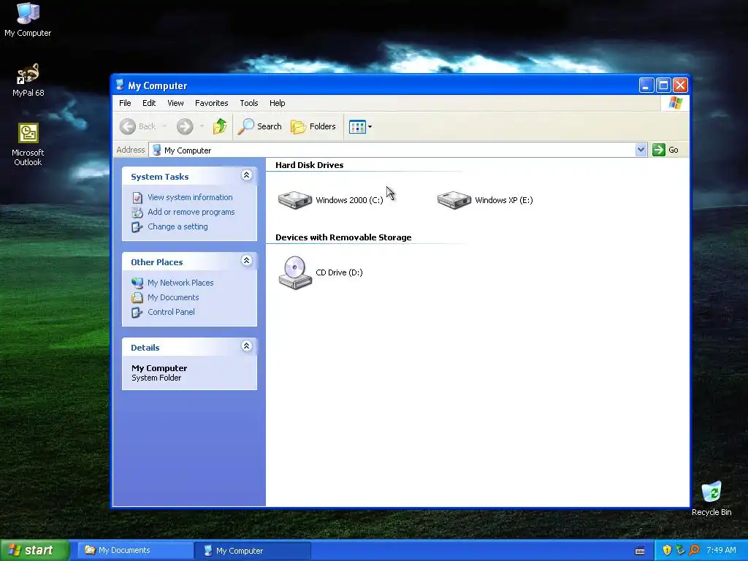Click View system information link

click(x=190, y=197)
